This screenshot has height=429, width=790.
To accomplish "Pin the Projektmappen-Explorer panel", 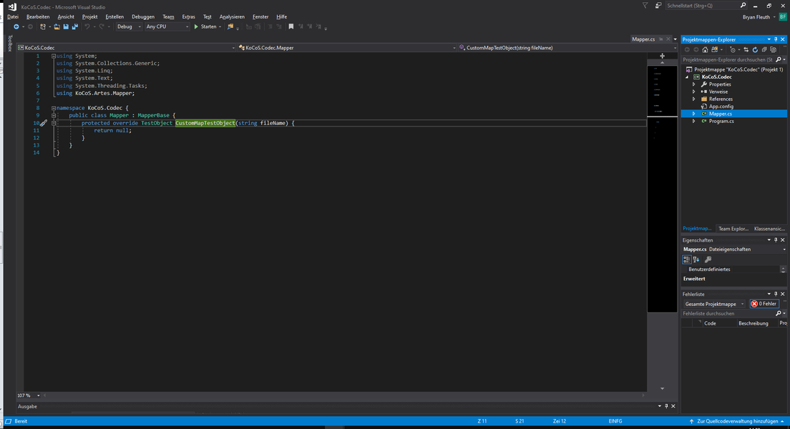I will (776, 39).
